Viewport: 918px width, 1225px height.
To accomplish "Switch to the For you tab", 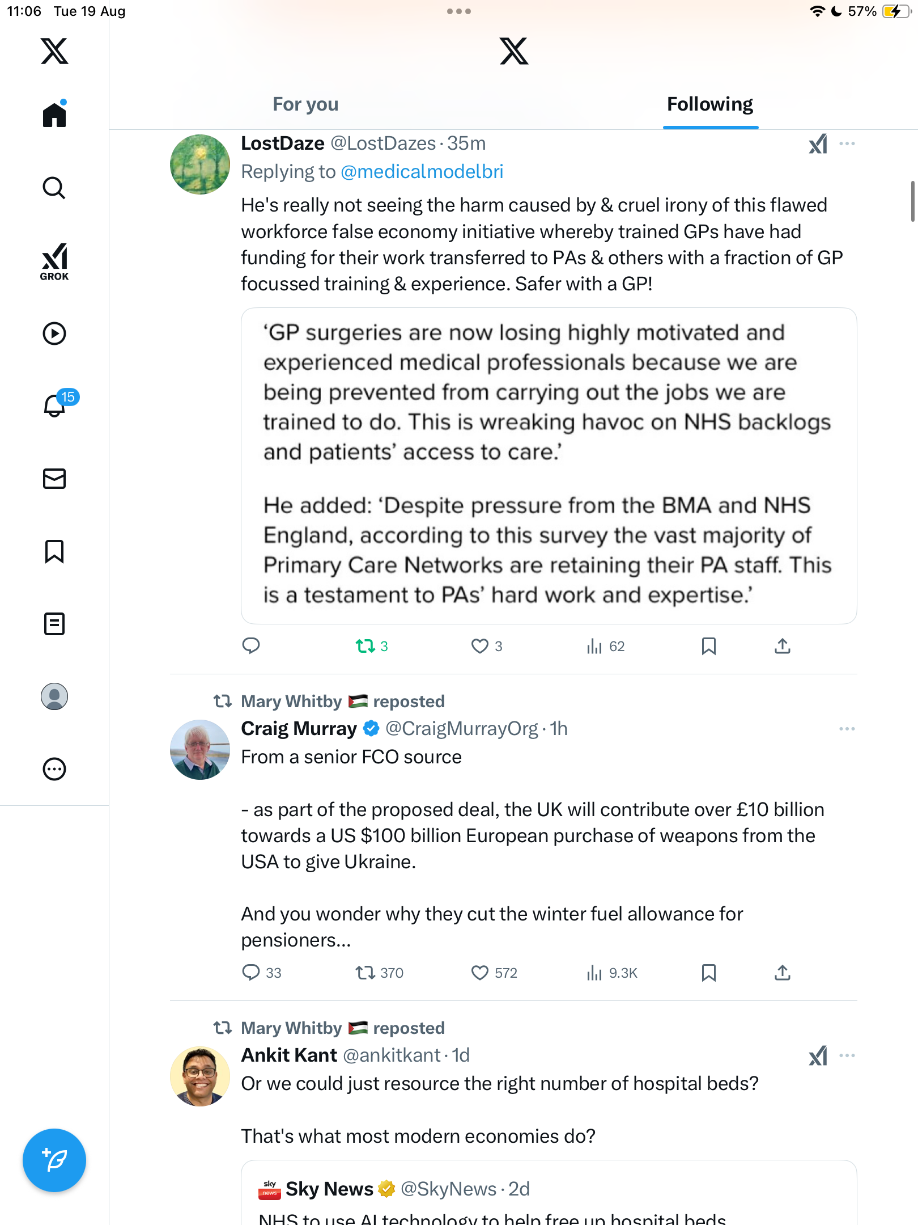I will tap(305, 104).
